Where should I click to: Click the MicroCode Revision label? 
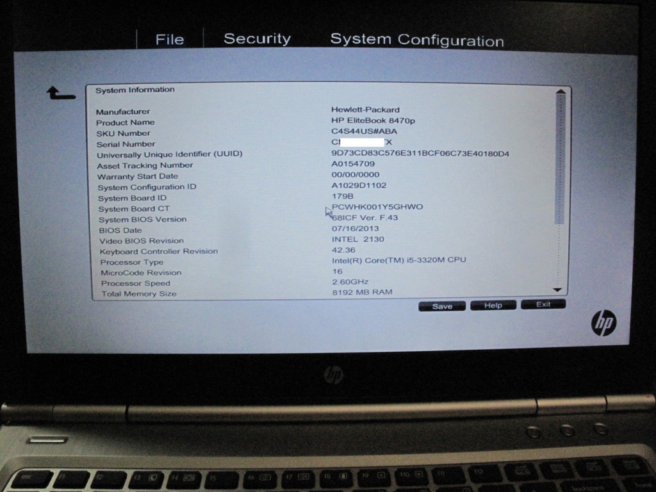tap(141, 273)
